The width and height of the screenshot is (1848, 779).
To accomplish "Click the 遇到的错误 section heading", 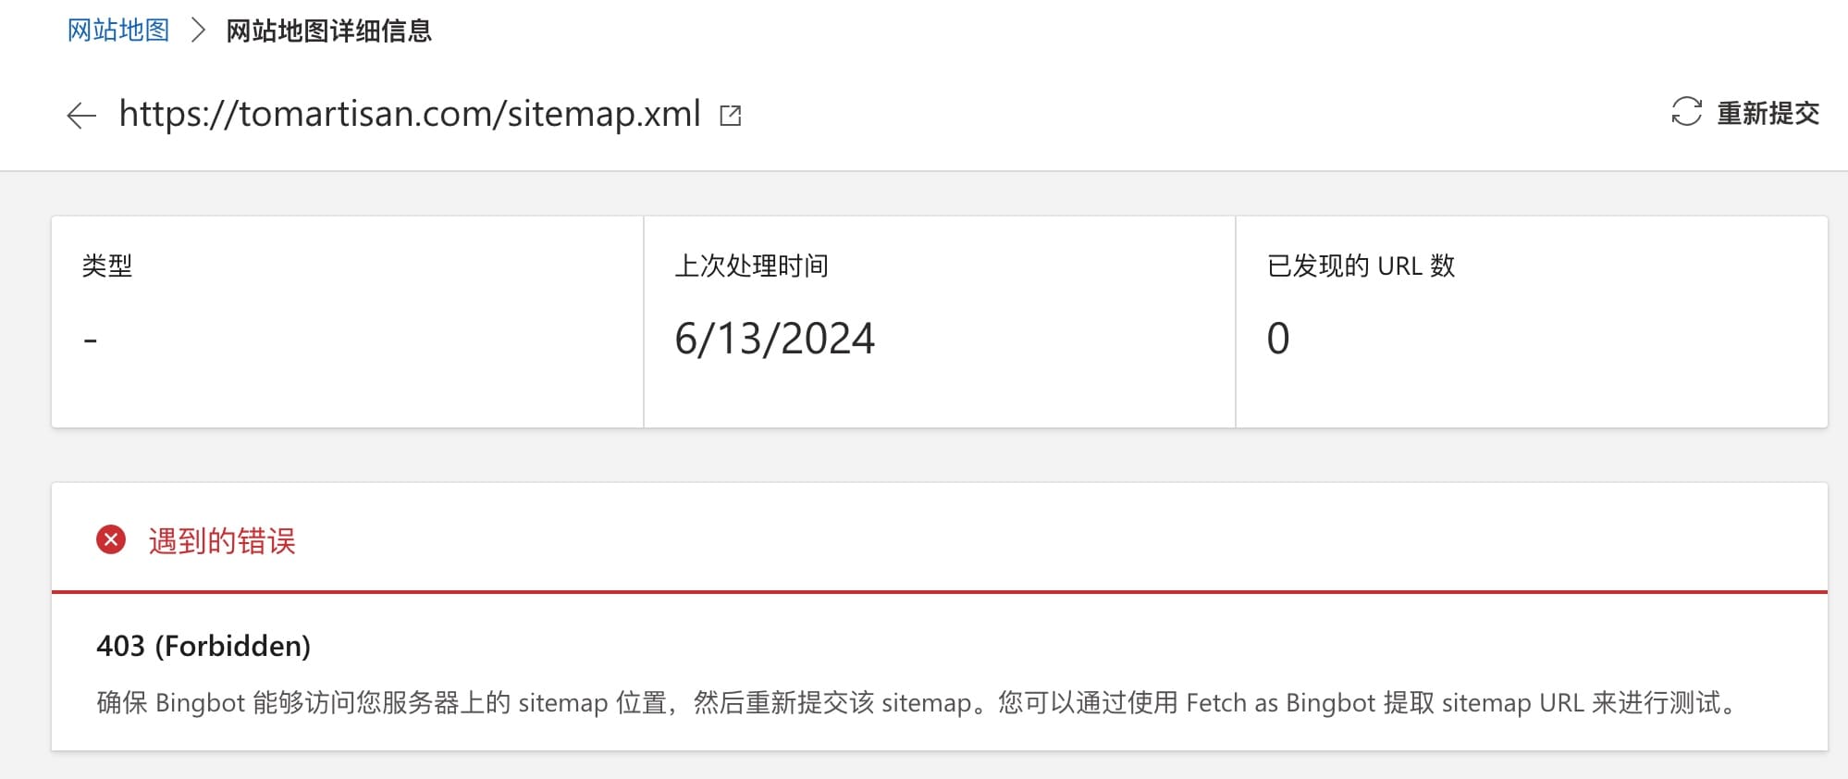I will [x=222, y=541].
